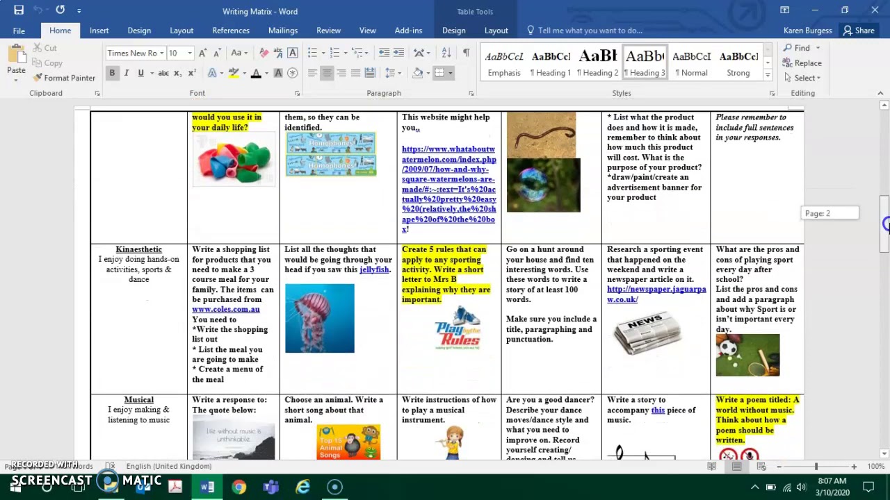The height and width of the screenshot is (500, 890).
Task: Switch to Read Mode view in the status bar
Action: pos(712,467)
